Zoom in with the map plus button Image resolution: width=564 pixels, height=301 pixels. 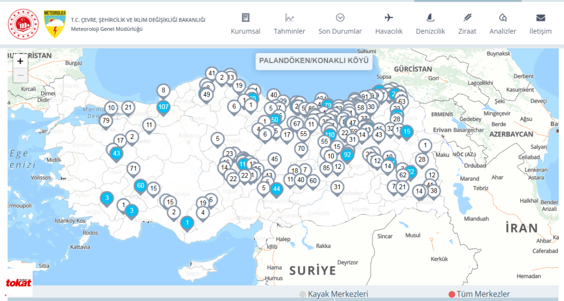[x=20, y=62]
